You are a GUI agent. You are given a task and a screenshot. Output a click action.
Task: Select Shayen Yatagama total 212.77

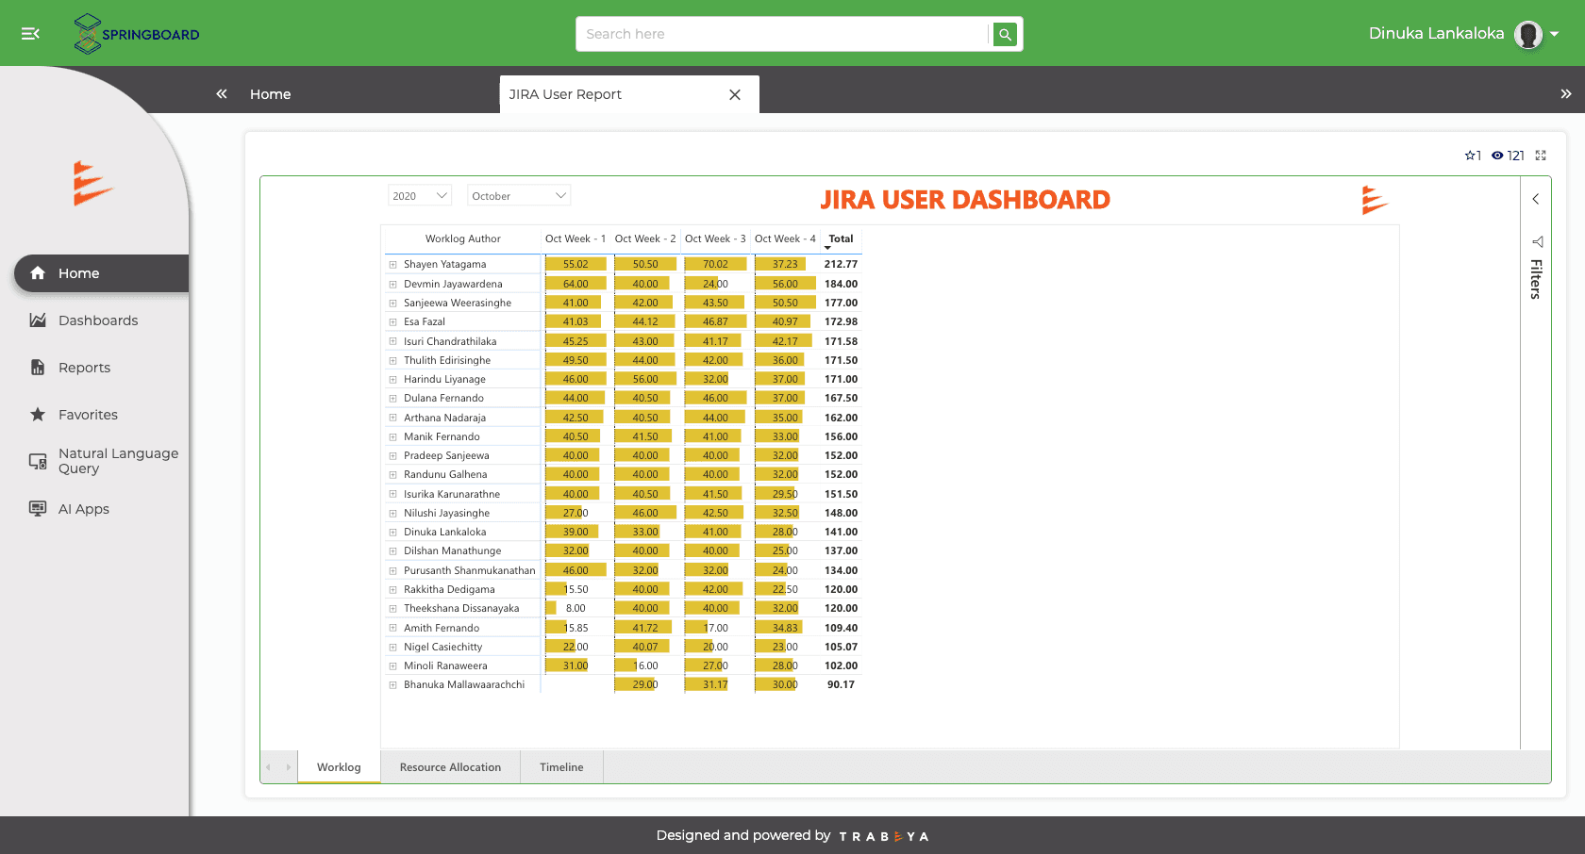coord(841,265)
